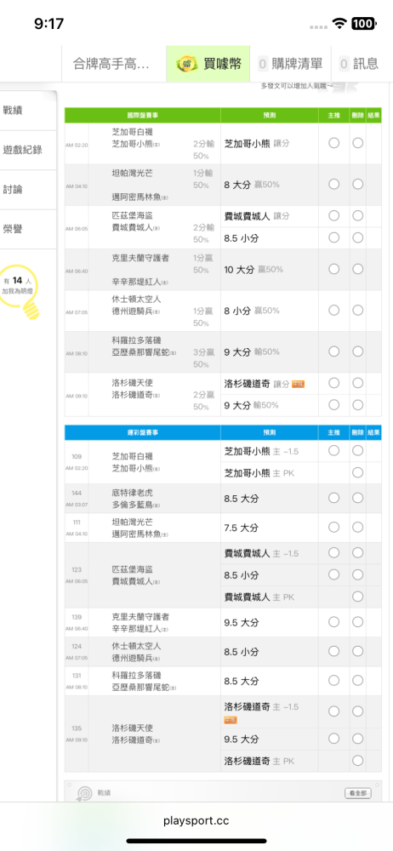Select 刪除 for 芝加哥小熊 主 PK
This screenshot has height=851, width=393.
(x=358, y=472)
